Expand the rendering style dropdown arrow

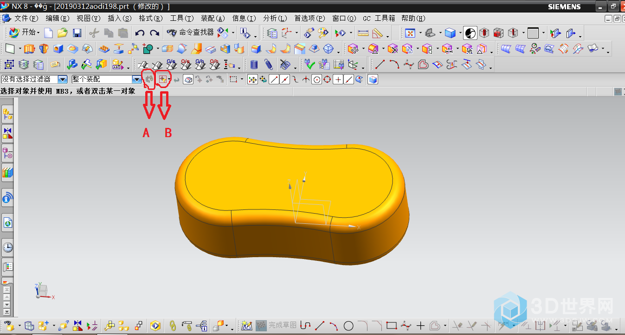coord(459,33)
